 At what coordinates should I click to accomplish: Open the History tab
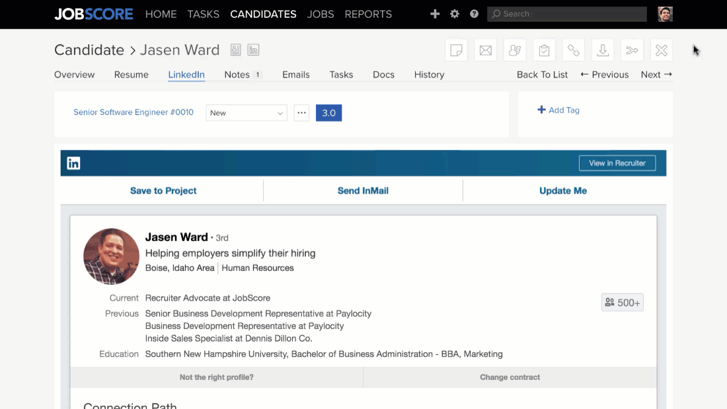coord(429,75)
